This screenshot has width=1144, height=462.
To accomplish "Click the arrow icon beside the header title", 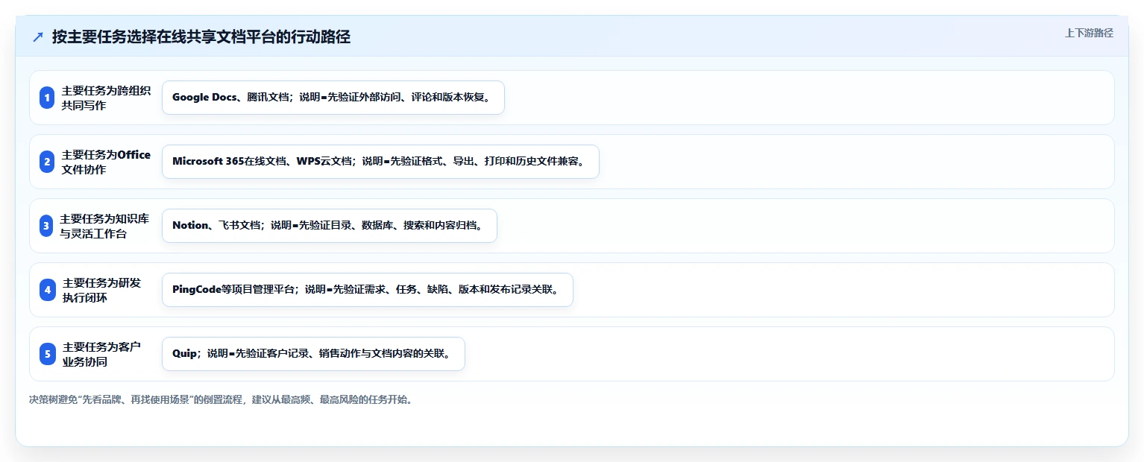I will (x=38, y=37).
